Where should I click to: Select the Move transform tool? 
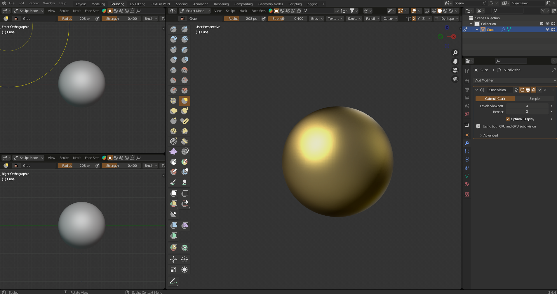point(173,259)
